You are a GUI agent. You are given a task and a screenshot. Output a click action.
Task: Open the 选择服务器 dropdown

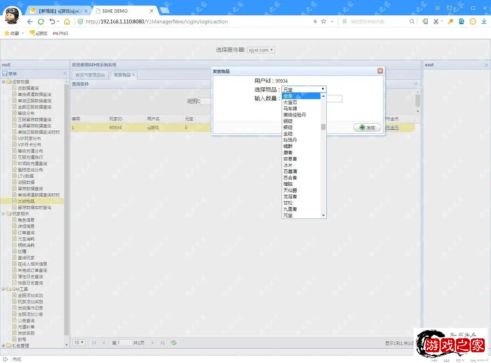click(x=261, y=50)
